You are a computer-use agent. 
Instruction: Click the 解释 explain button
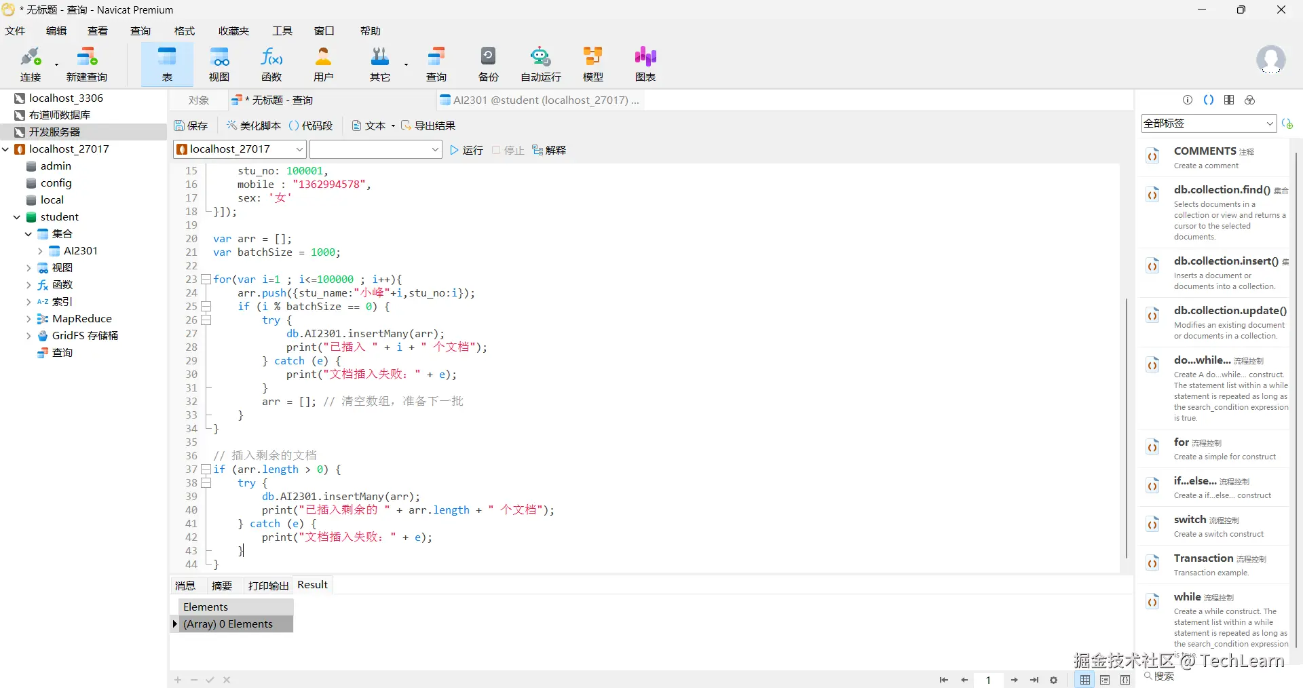549,150
